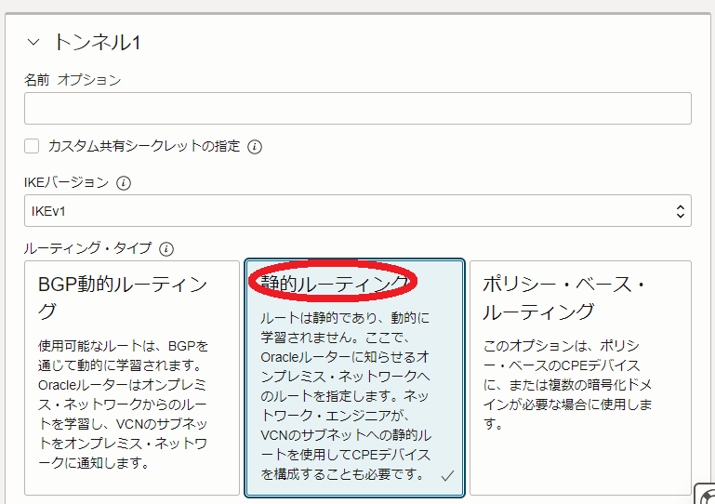This screenshot has height=504, width=715.
Task: Click the ルーティング・タイプ label text
Action: point(88,249)
